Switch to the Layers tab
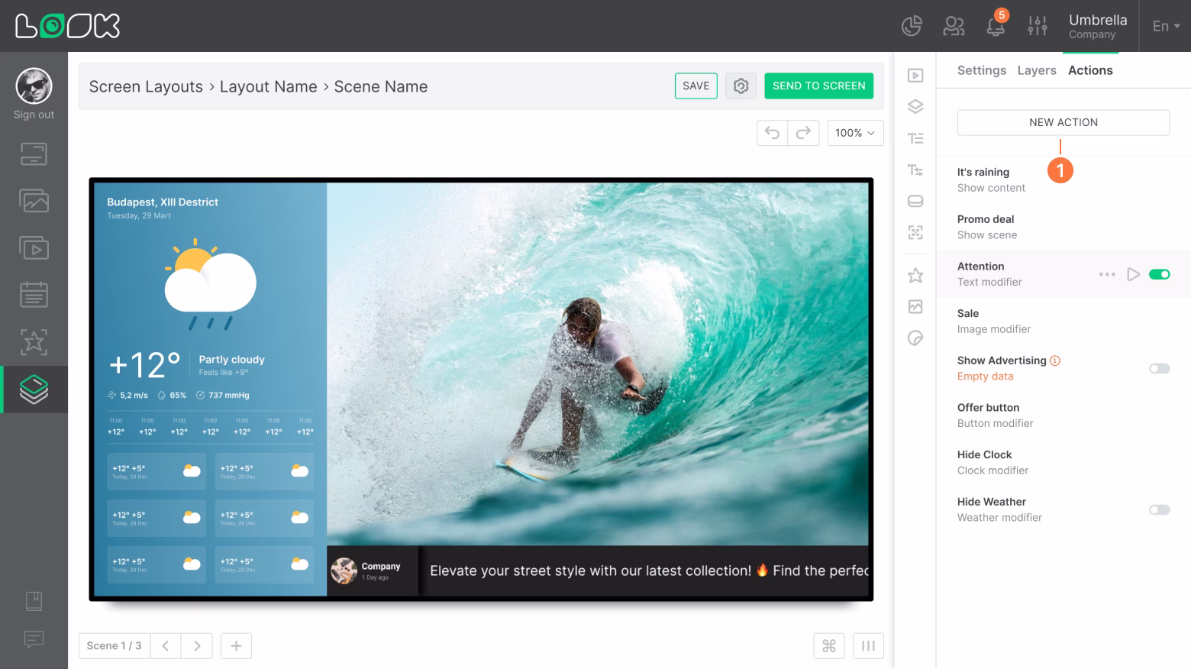 coord(1037,70)
